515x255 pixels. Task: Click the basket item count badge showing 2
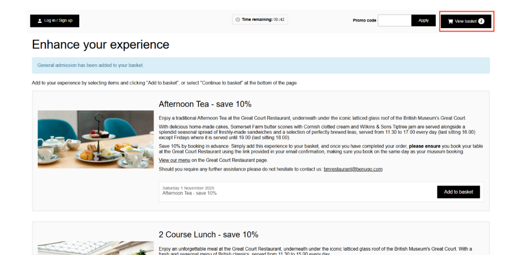[x=481, y=21]
